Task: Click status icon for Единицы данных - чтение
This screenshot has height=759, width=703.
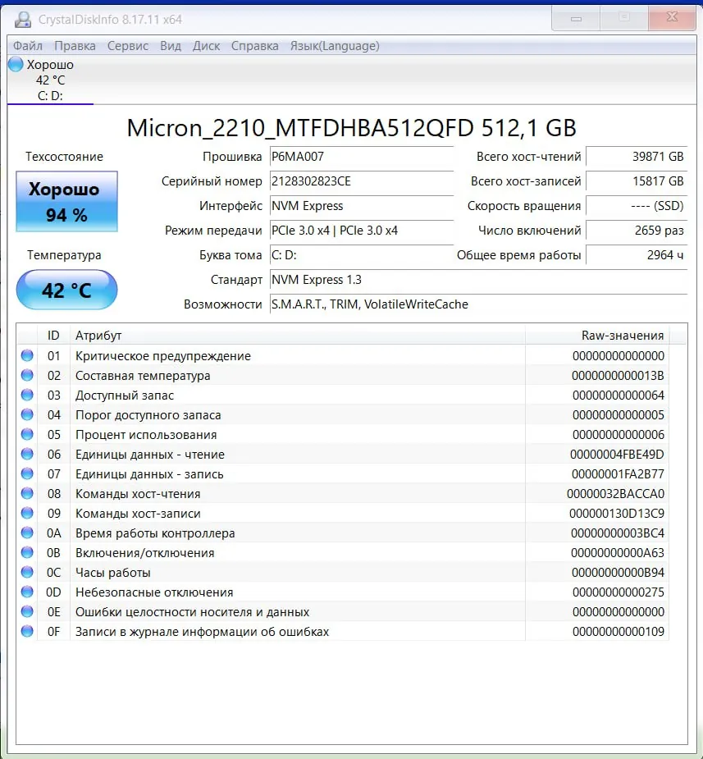Action: point(27,454)
